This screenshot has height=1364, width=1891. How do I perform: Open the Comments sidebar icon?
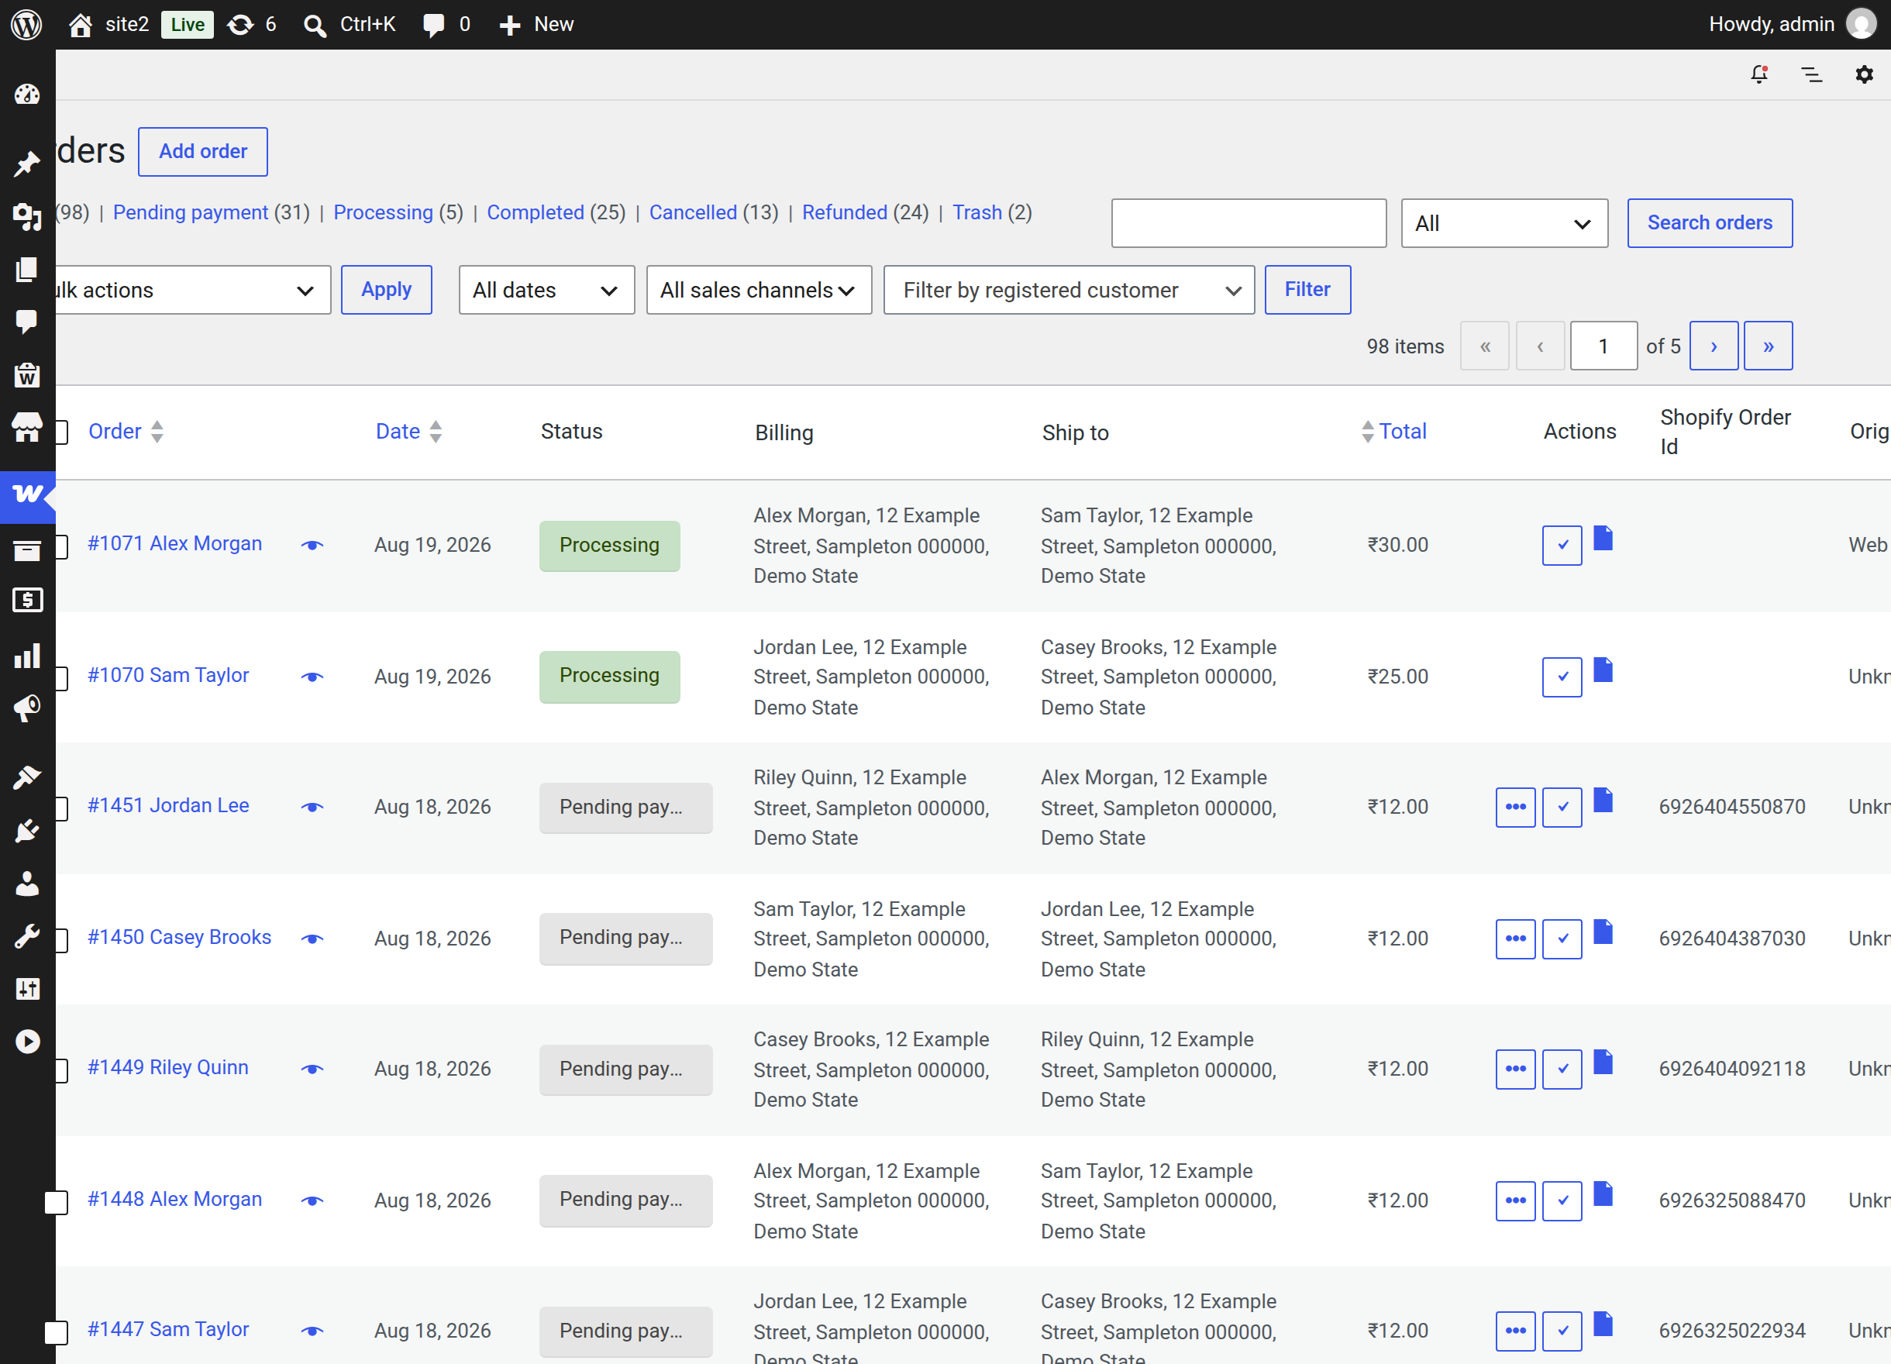tap(28, 322)
